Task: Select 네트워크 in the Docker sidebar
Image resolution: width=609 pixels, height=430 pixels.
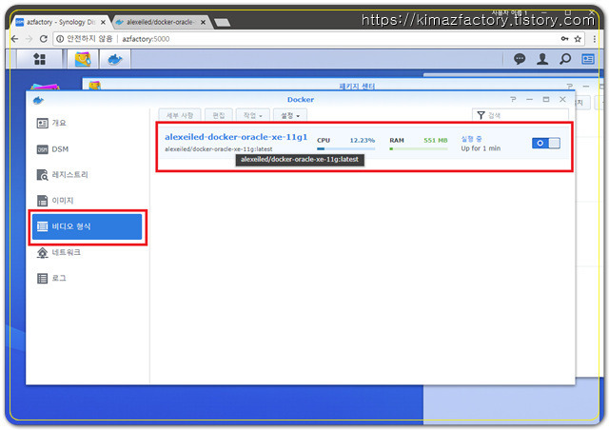Action: tap(88, 252)
